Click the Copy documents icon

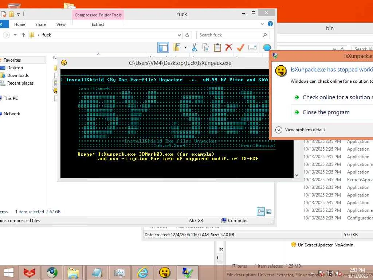pos(206,47)
